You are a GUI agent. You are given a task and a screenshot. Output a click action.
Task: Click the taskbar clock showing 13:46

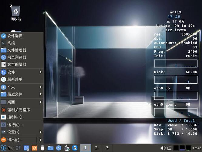click(x=197, y=148)
